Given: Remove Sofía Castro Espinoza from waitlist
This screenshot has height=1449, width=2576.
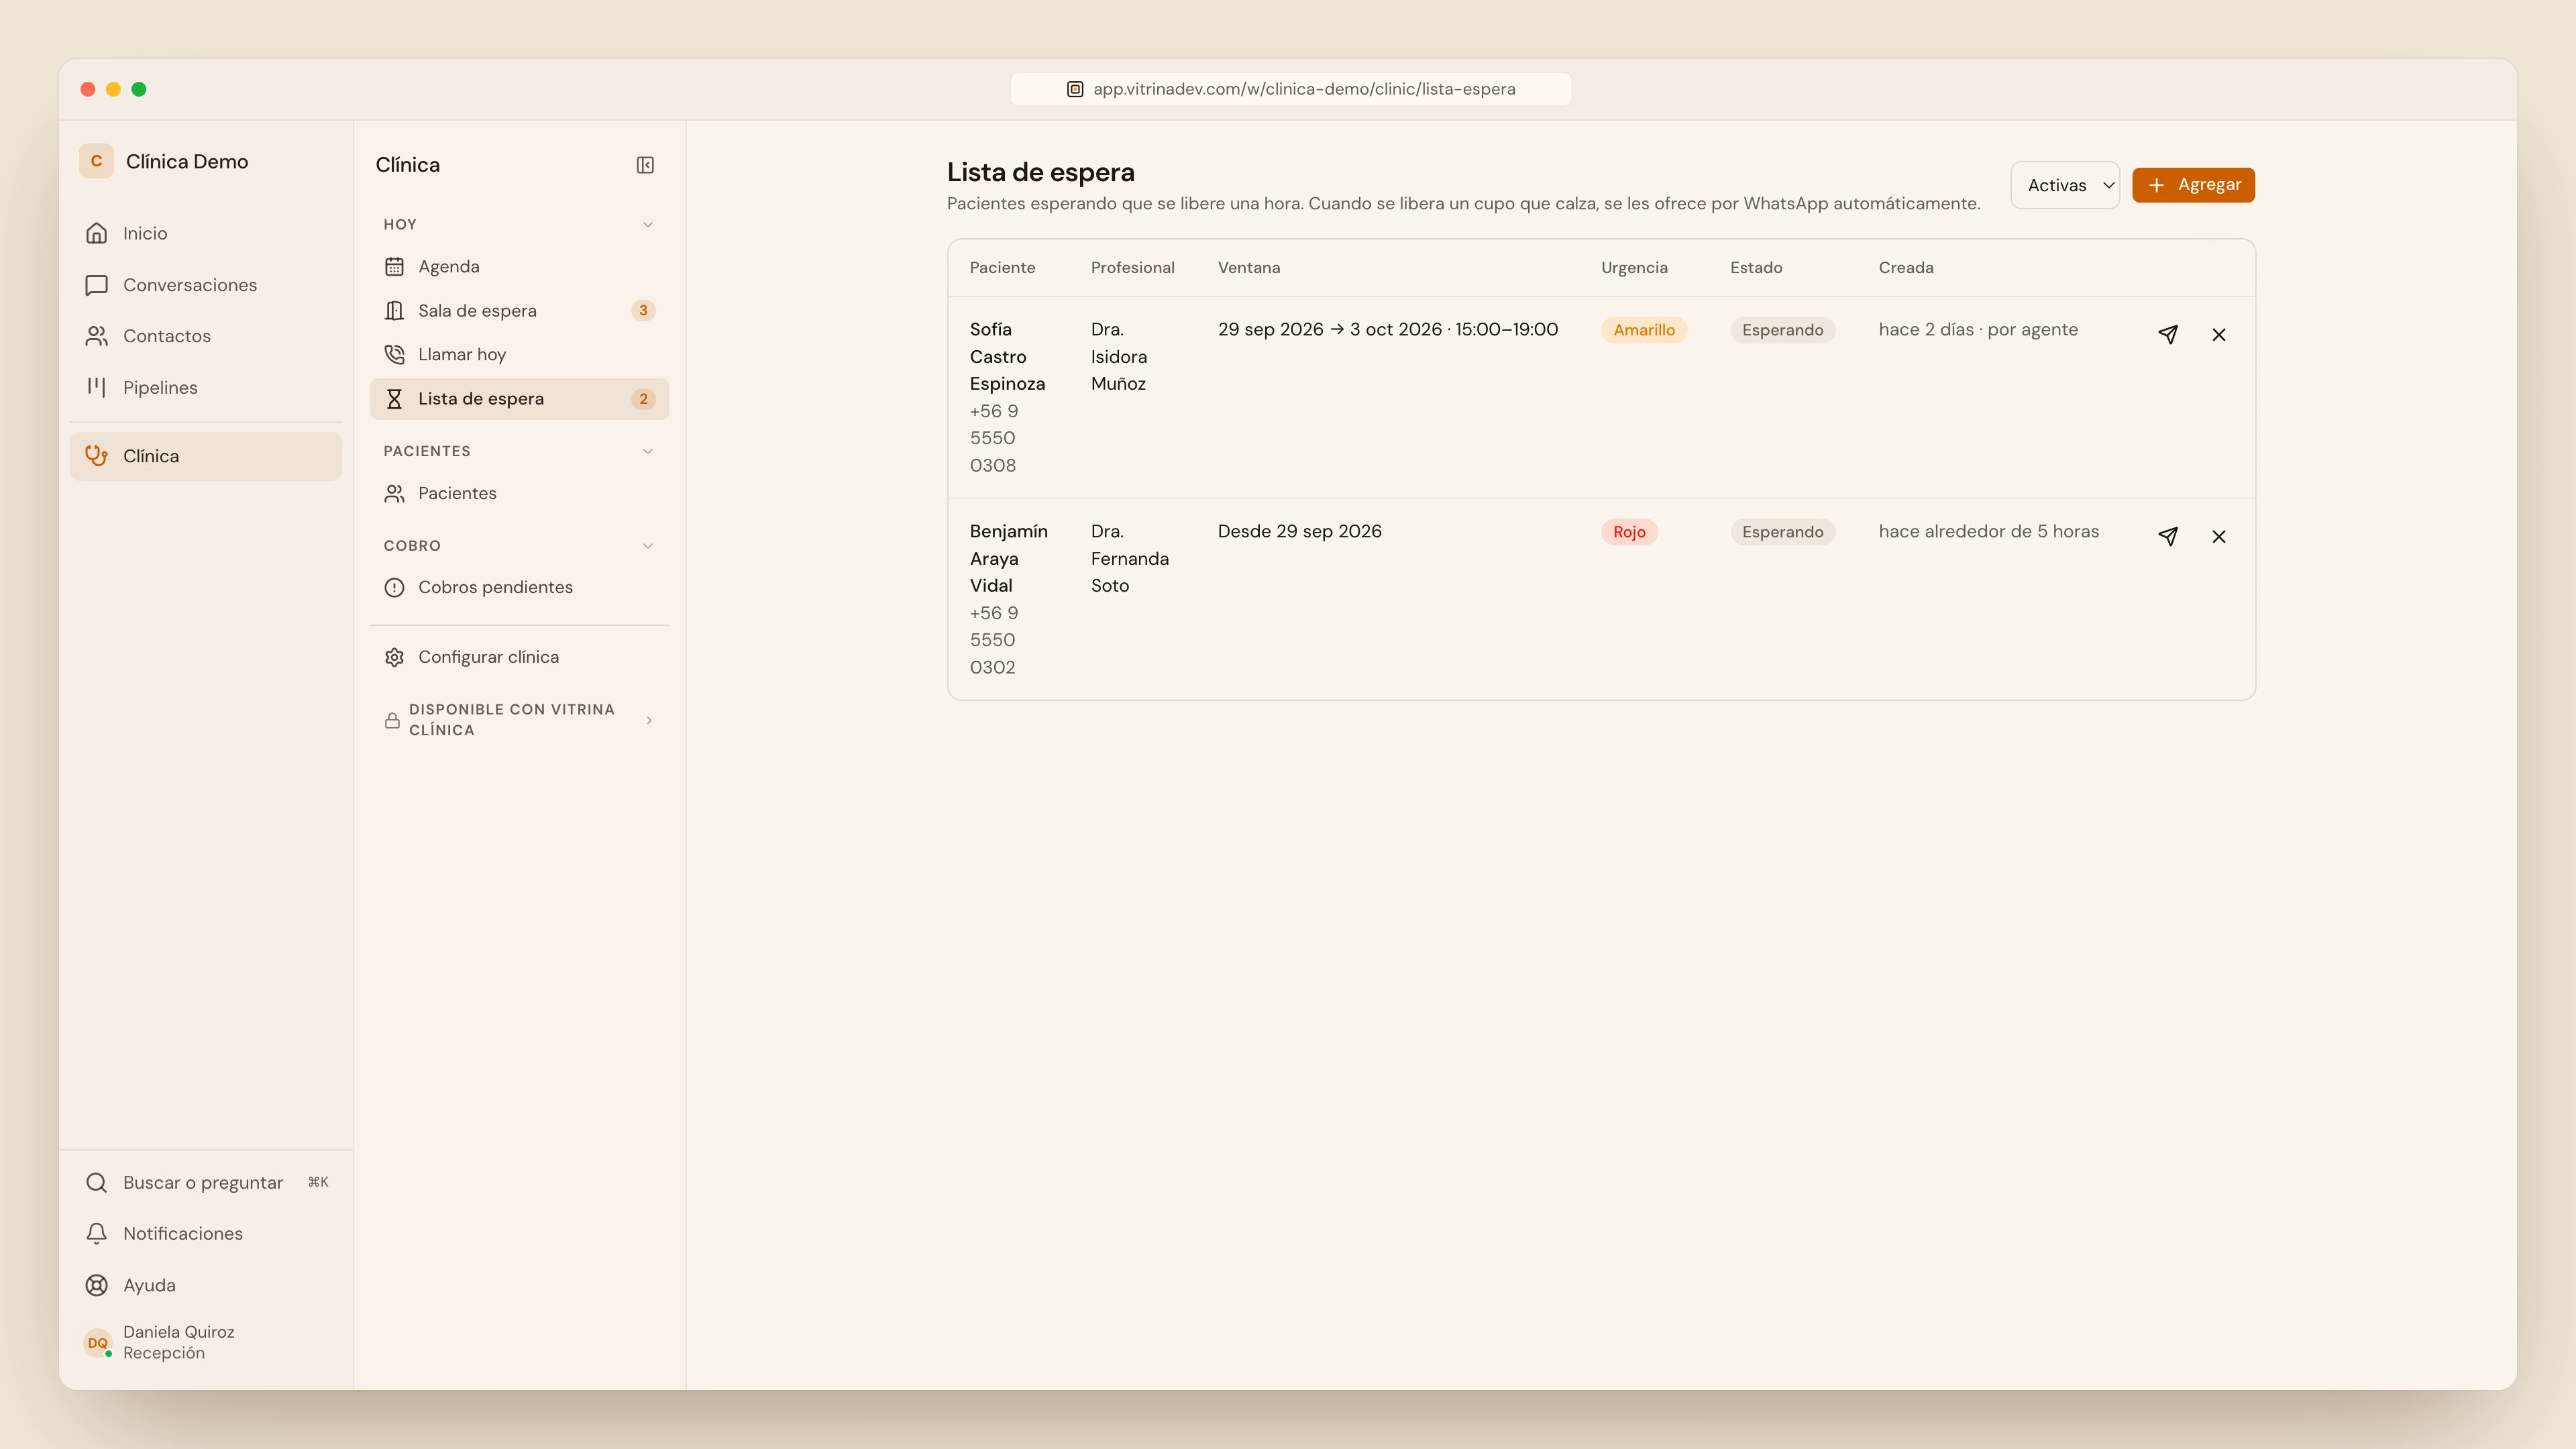Looking at the screenshot, I should click(x=2219, y=334).
